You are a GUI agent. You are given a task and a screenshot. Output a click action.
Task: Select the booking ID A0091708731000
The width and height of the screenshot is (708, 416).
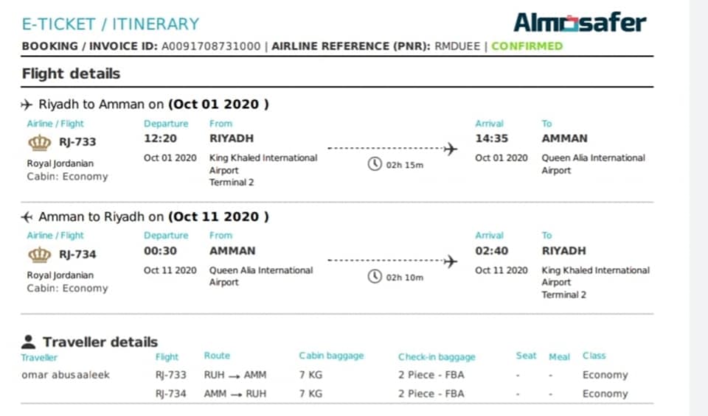point(211,46)
